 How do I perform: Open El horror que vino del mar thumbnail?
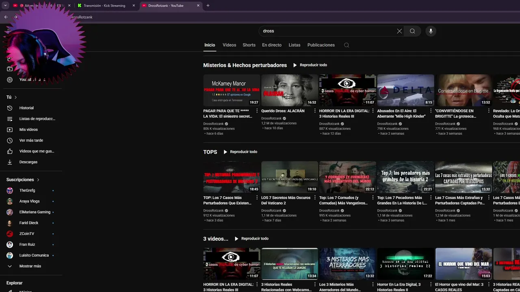[464, 264]
